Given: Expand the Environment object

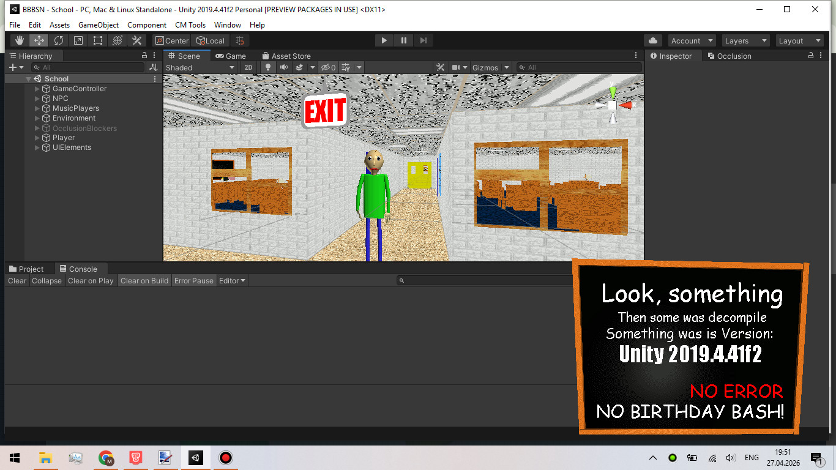Looking at the screenshot, I should [x=37, y=118].
